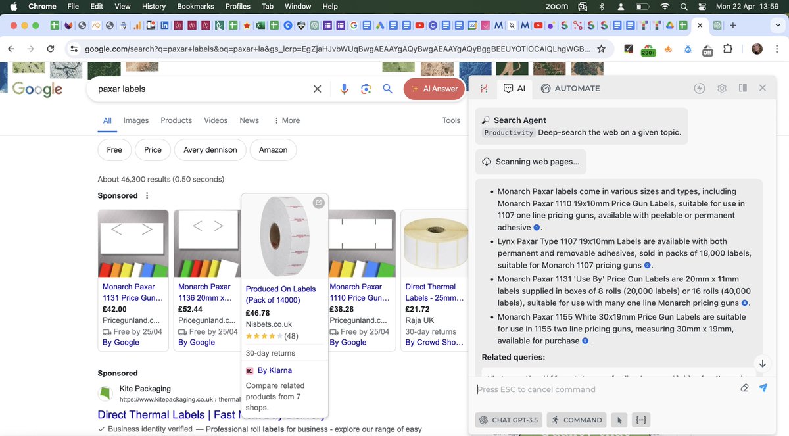Go to the Google logo homepage
The height and width of the screenshot is (436, 789).
[37, 89]
